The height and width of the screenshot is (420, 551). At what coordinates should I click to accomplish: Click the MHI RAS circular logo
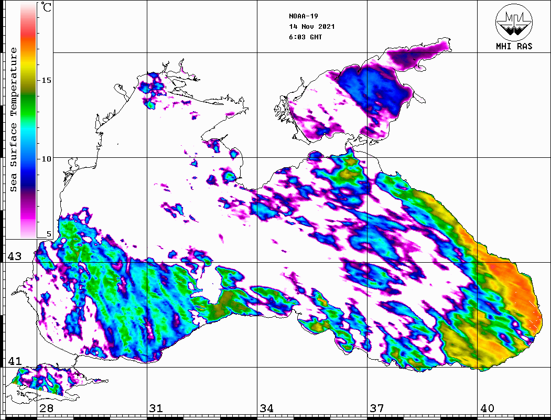pos(514,23)
